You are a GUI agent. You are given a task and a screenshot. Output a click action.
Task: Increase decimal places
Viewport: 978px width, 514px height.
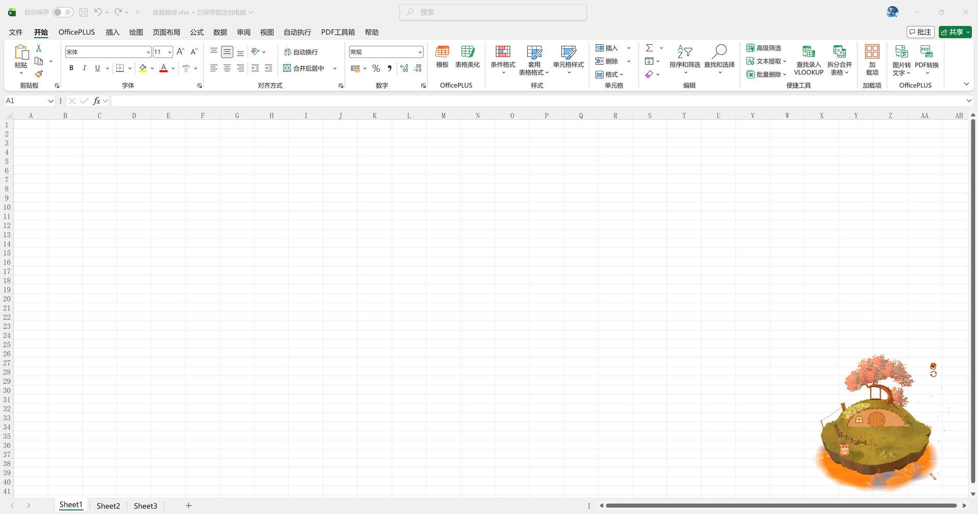tap(404, 68)
